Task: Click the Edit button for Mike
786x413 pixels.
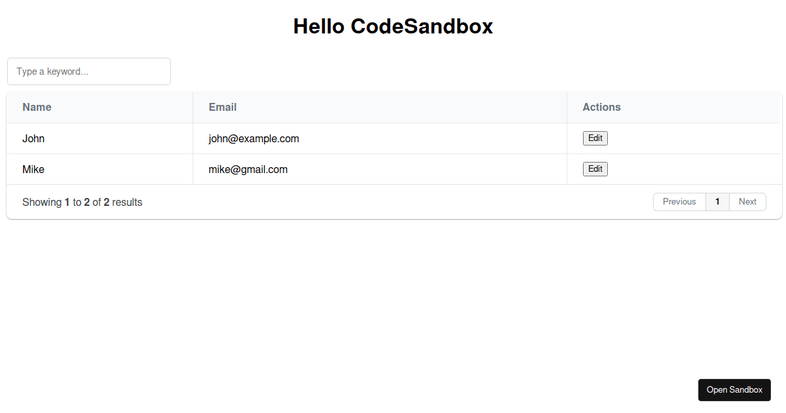Action: 595,168
